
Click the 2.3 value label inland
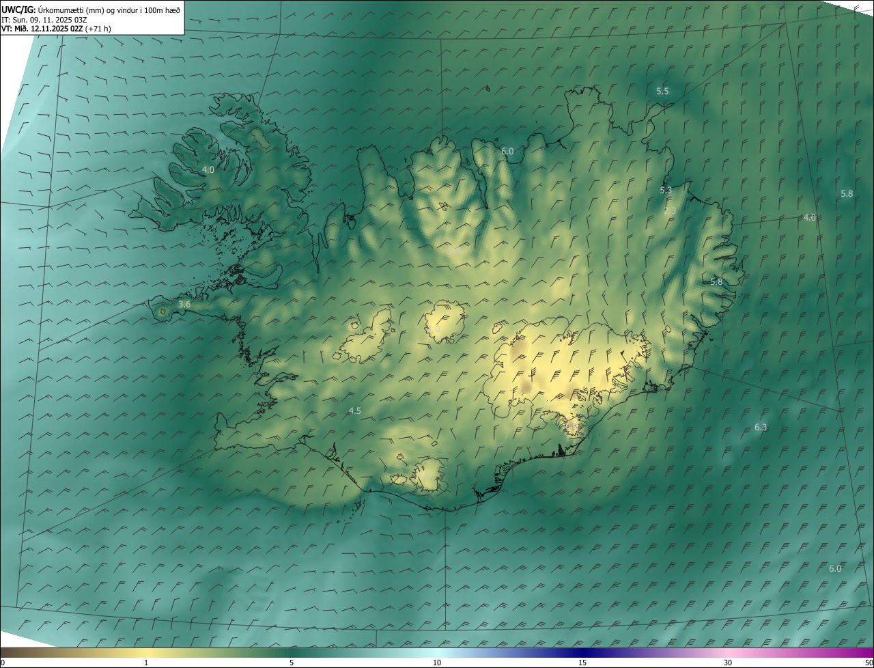670,210
